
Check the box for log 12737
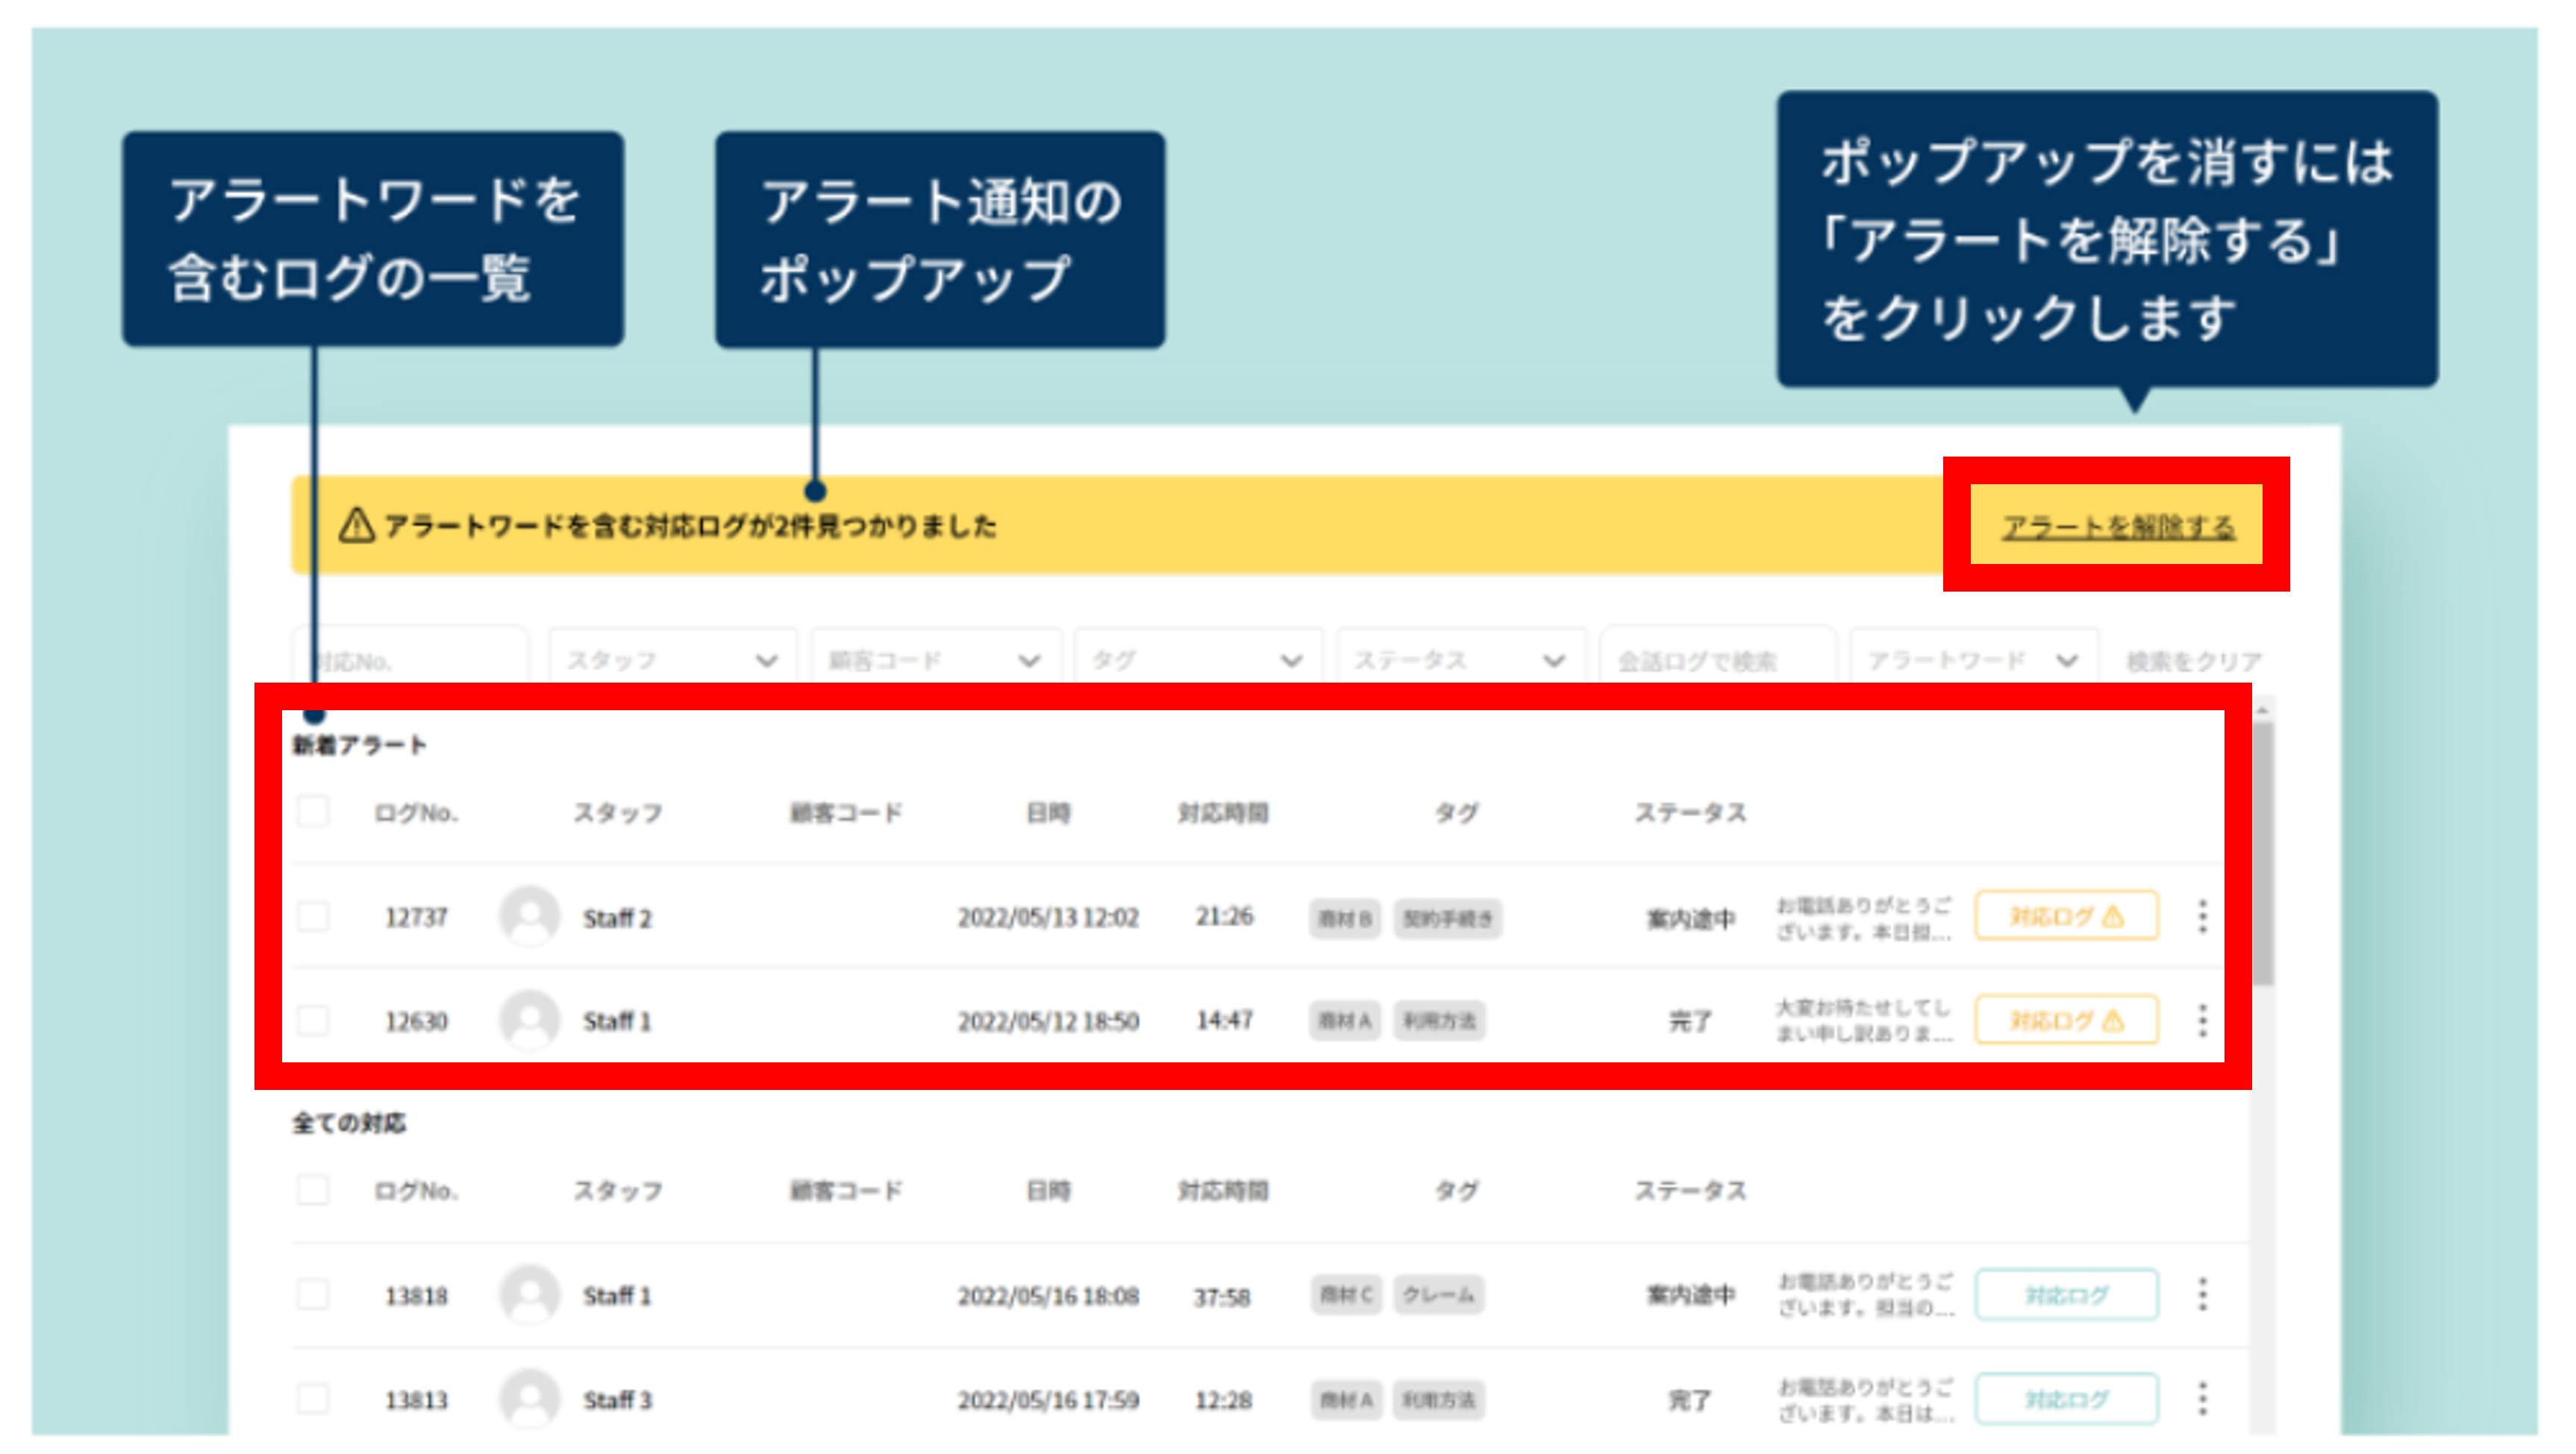tap(313, 916)
